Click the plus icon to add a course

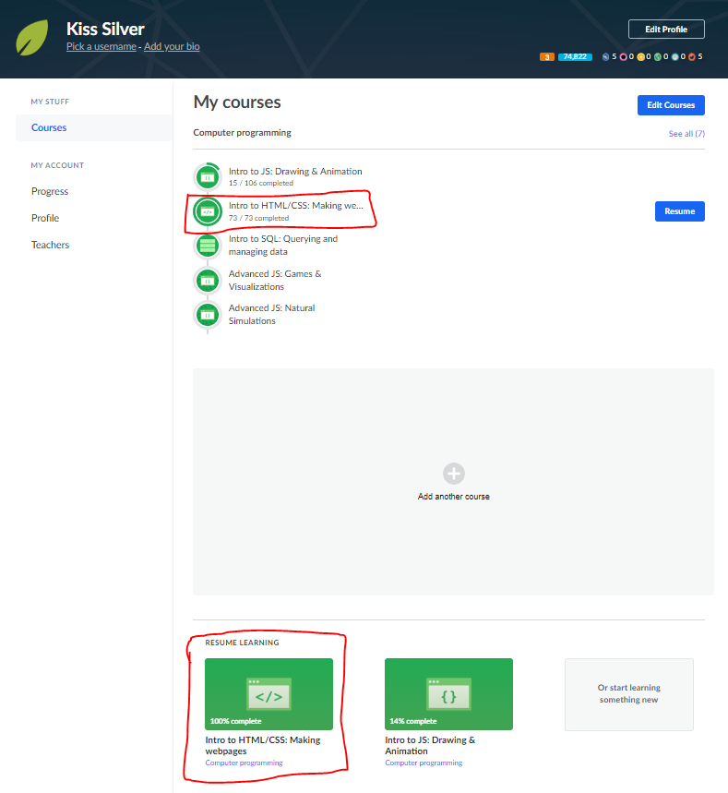[453, 474]
